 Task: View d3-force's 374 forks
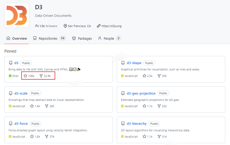click(50, 137)
